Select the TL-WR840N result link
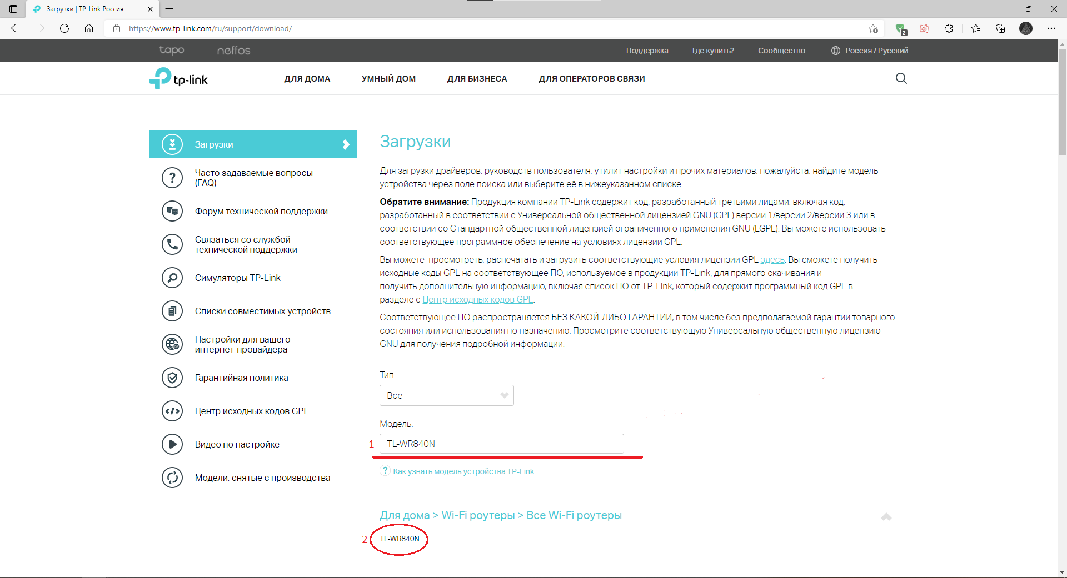Screen dimensions: 1067x578 coord(400,539)
